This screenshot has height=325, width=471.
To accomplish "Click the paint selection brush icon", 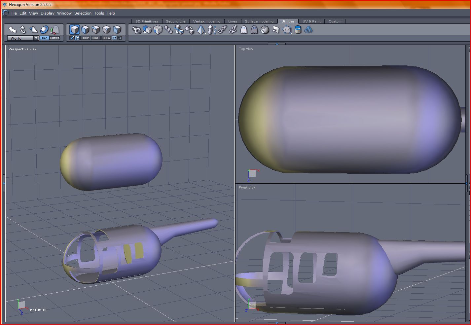I will coord(72,38).
